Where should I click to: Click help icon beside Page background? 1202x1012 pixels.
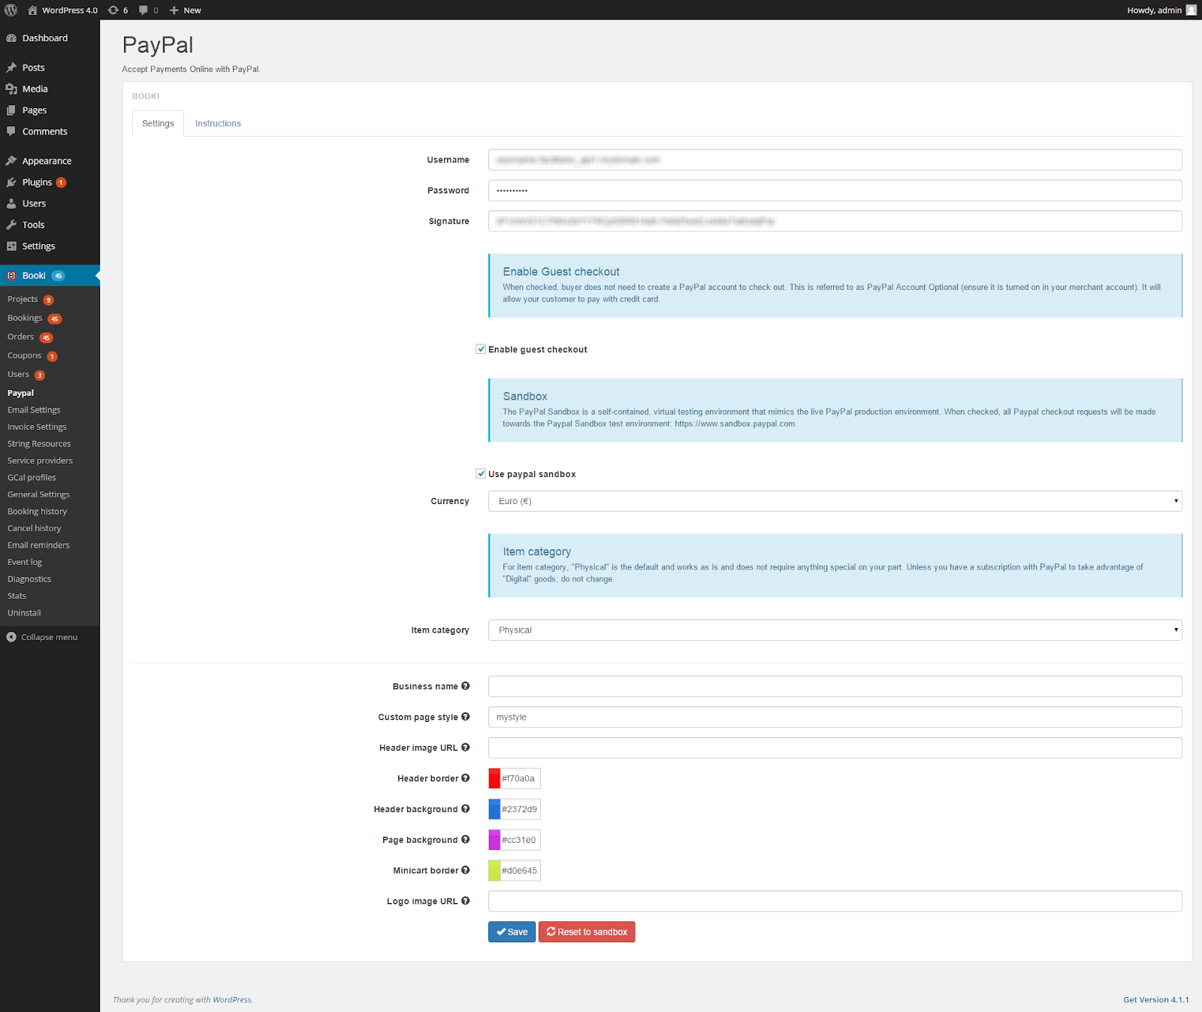coord(466,839)
